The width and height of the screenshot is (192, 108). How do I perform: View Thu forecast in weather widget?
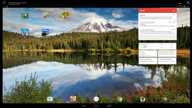tap(161, 46)
